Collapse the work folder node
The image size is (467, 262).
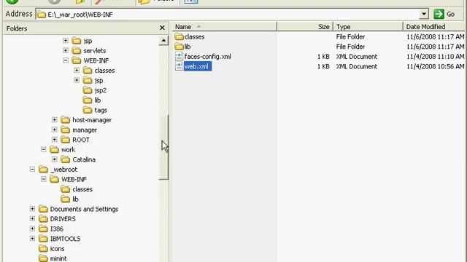point(44,149)
